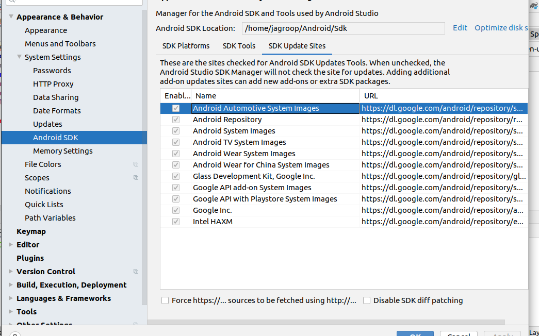Click the Edit link for SDK location
Image resolution: width=539 pixels, height=336 pixels.
tap(460, 28)
